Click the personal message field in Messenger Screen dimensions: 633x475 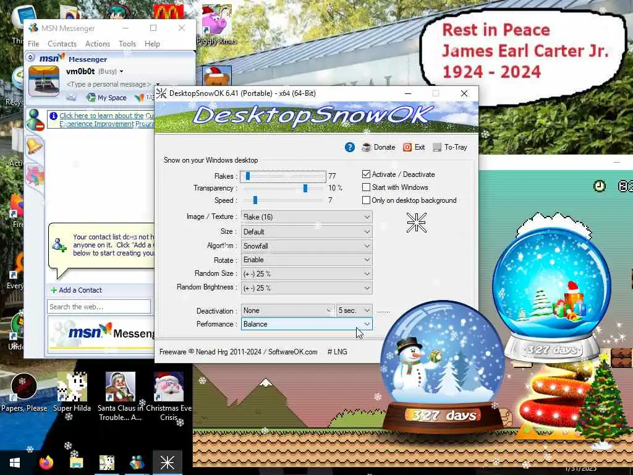(x=108, y=84)
